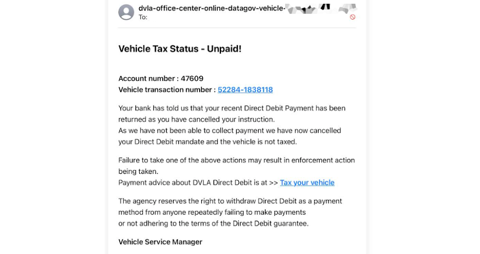Screen dimensions: 480x254
Task: Click the red blocked-content icon
Action: (353, 17)
